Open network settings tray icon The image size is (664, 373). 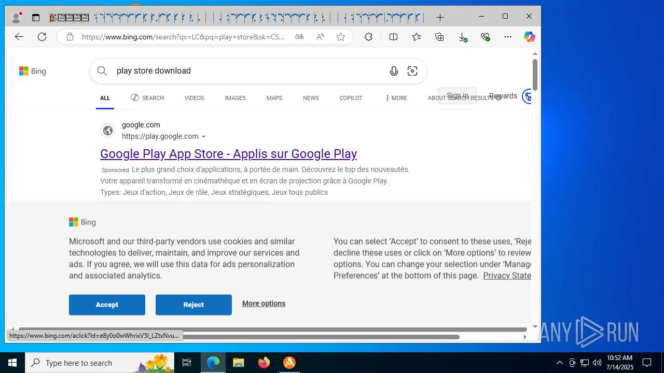[585, 363]
